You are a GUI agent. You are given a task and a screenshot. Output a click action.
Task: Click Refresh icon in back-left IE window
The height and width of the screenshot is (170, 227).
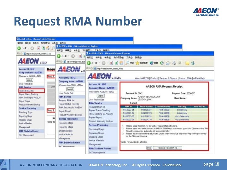pos(43,48)
